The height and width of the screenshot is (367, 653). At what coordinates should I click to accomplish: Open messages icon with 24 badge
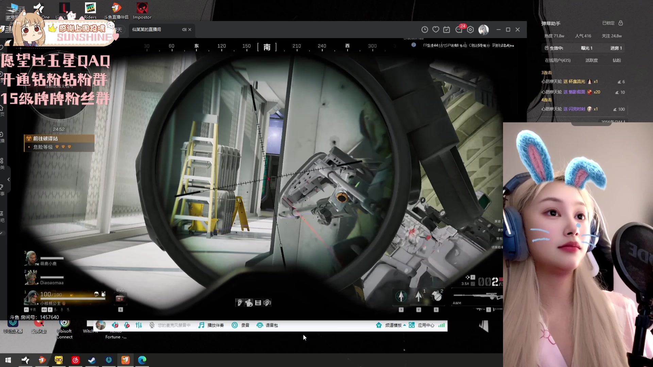point(459,30)
